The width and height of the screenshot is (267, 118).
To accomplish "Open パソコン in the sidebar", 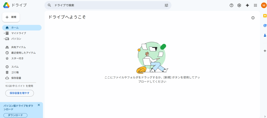I will 22,39.
